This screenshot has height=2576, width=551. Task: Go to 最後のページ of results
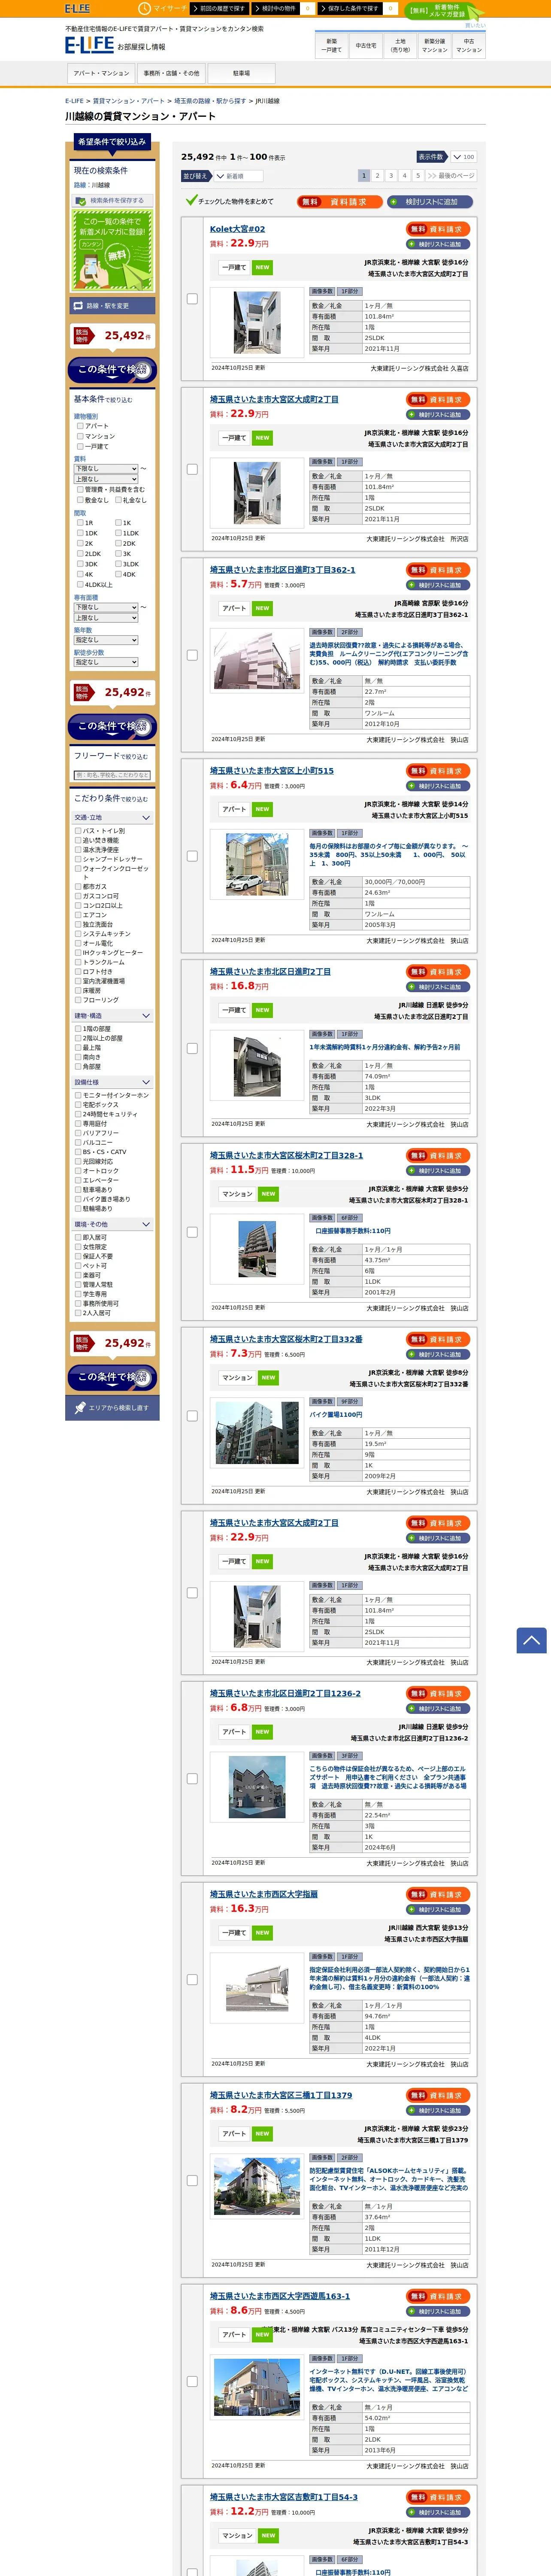450,175
